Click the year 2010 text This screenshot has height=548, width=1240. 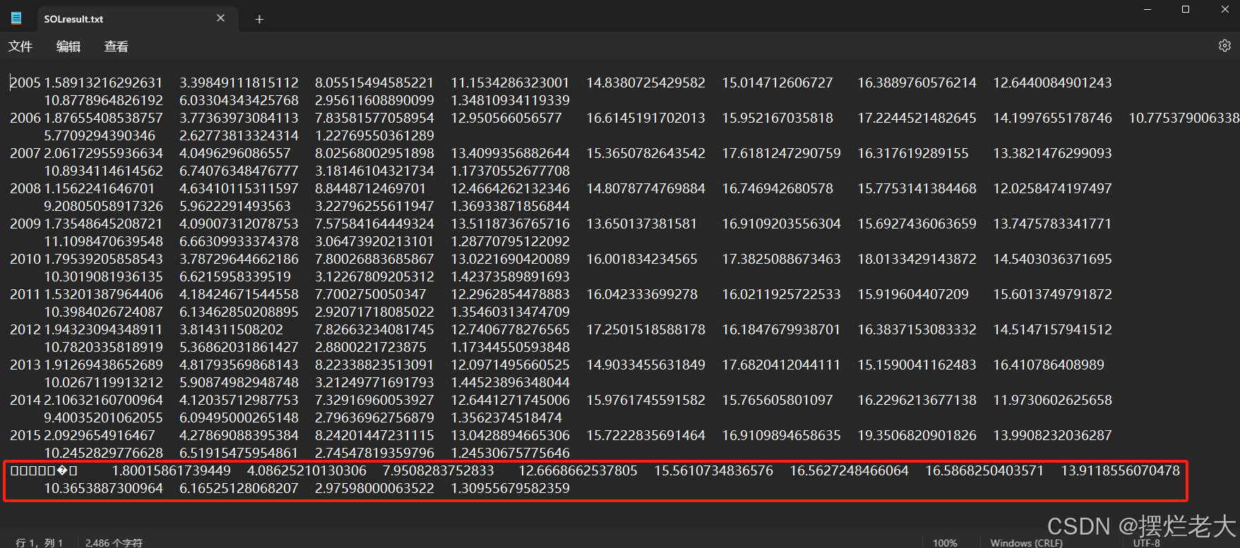point(25,259)
